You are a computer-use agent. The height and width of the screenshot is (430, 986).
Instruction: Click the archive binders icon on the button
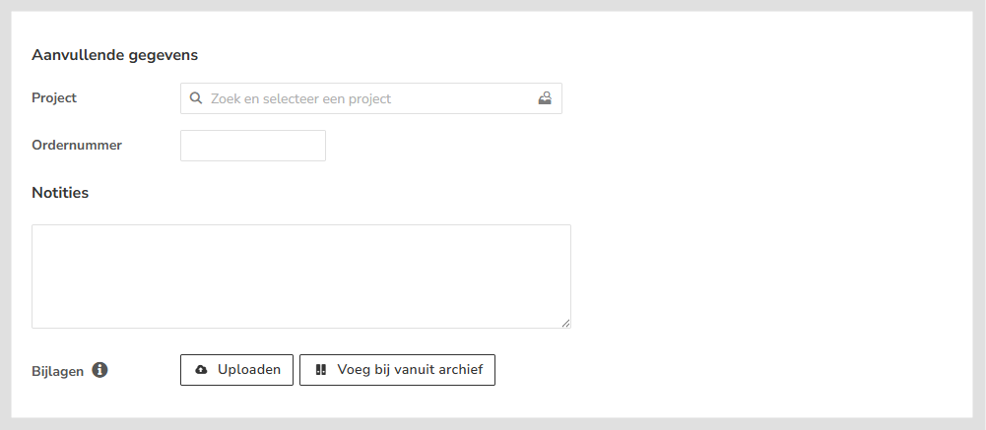pyautogui.click(x=321, y=370)
